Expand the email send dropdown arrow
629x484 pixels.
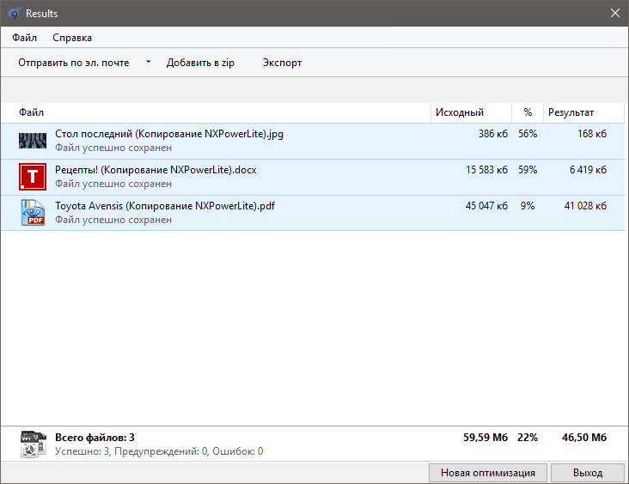click(148, 63)
